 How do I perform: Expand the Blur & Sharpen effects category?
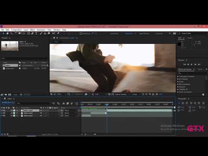pyautogui.click(x=178, y=84)
